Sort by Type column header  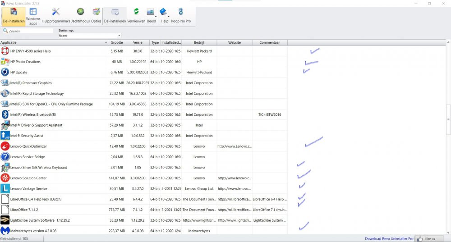click(155, 42)
